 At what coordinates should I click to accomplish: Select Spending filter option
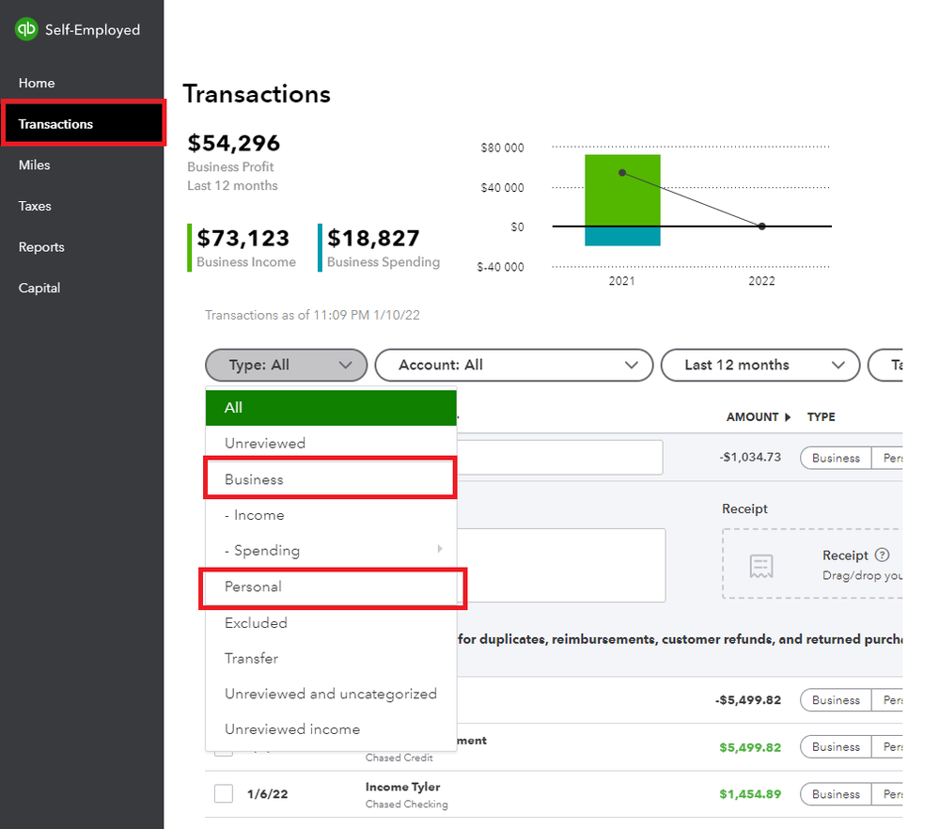[331, 550]
